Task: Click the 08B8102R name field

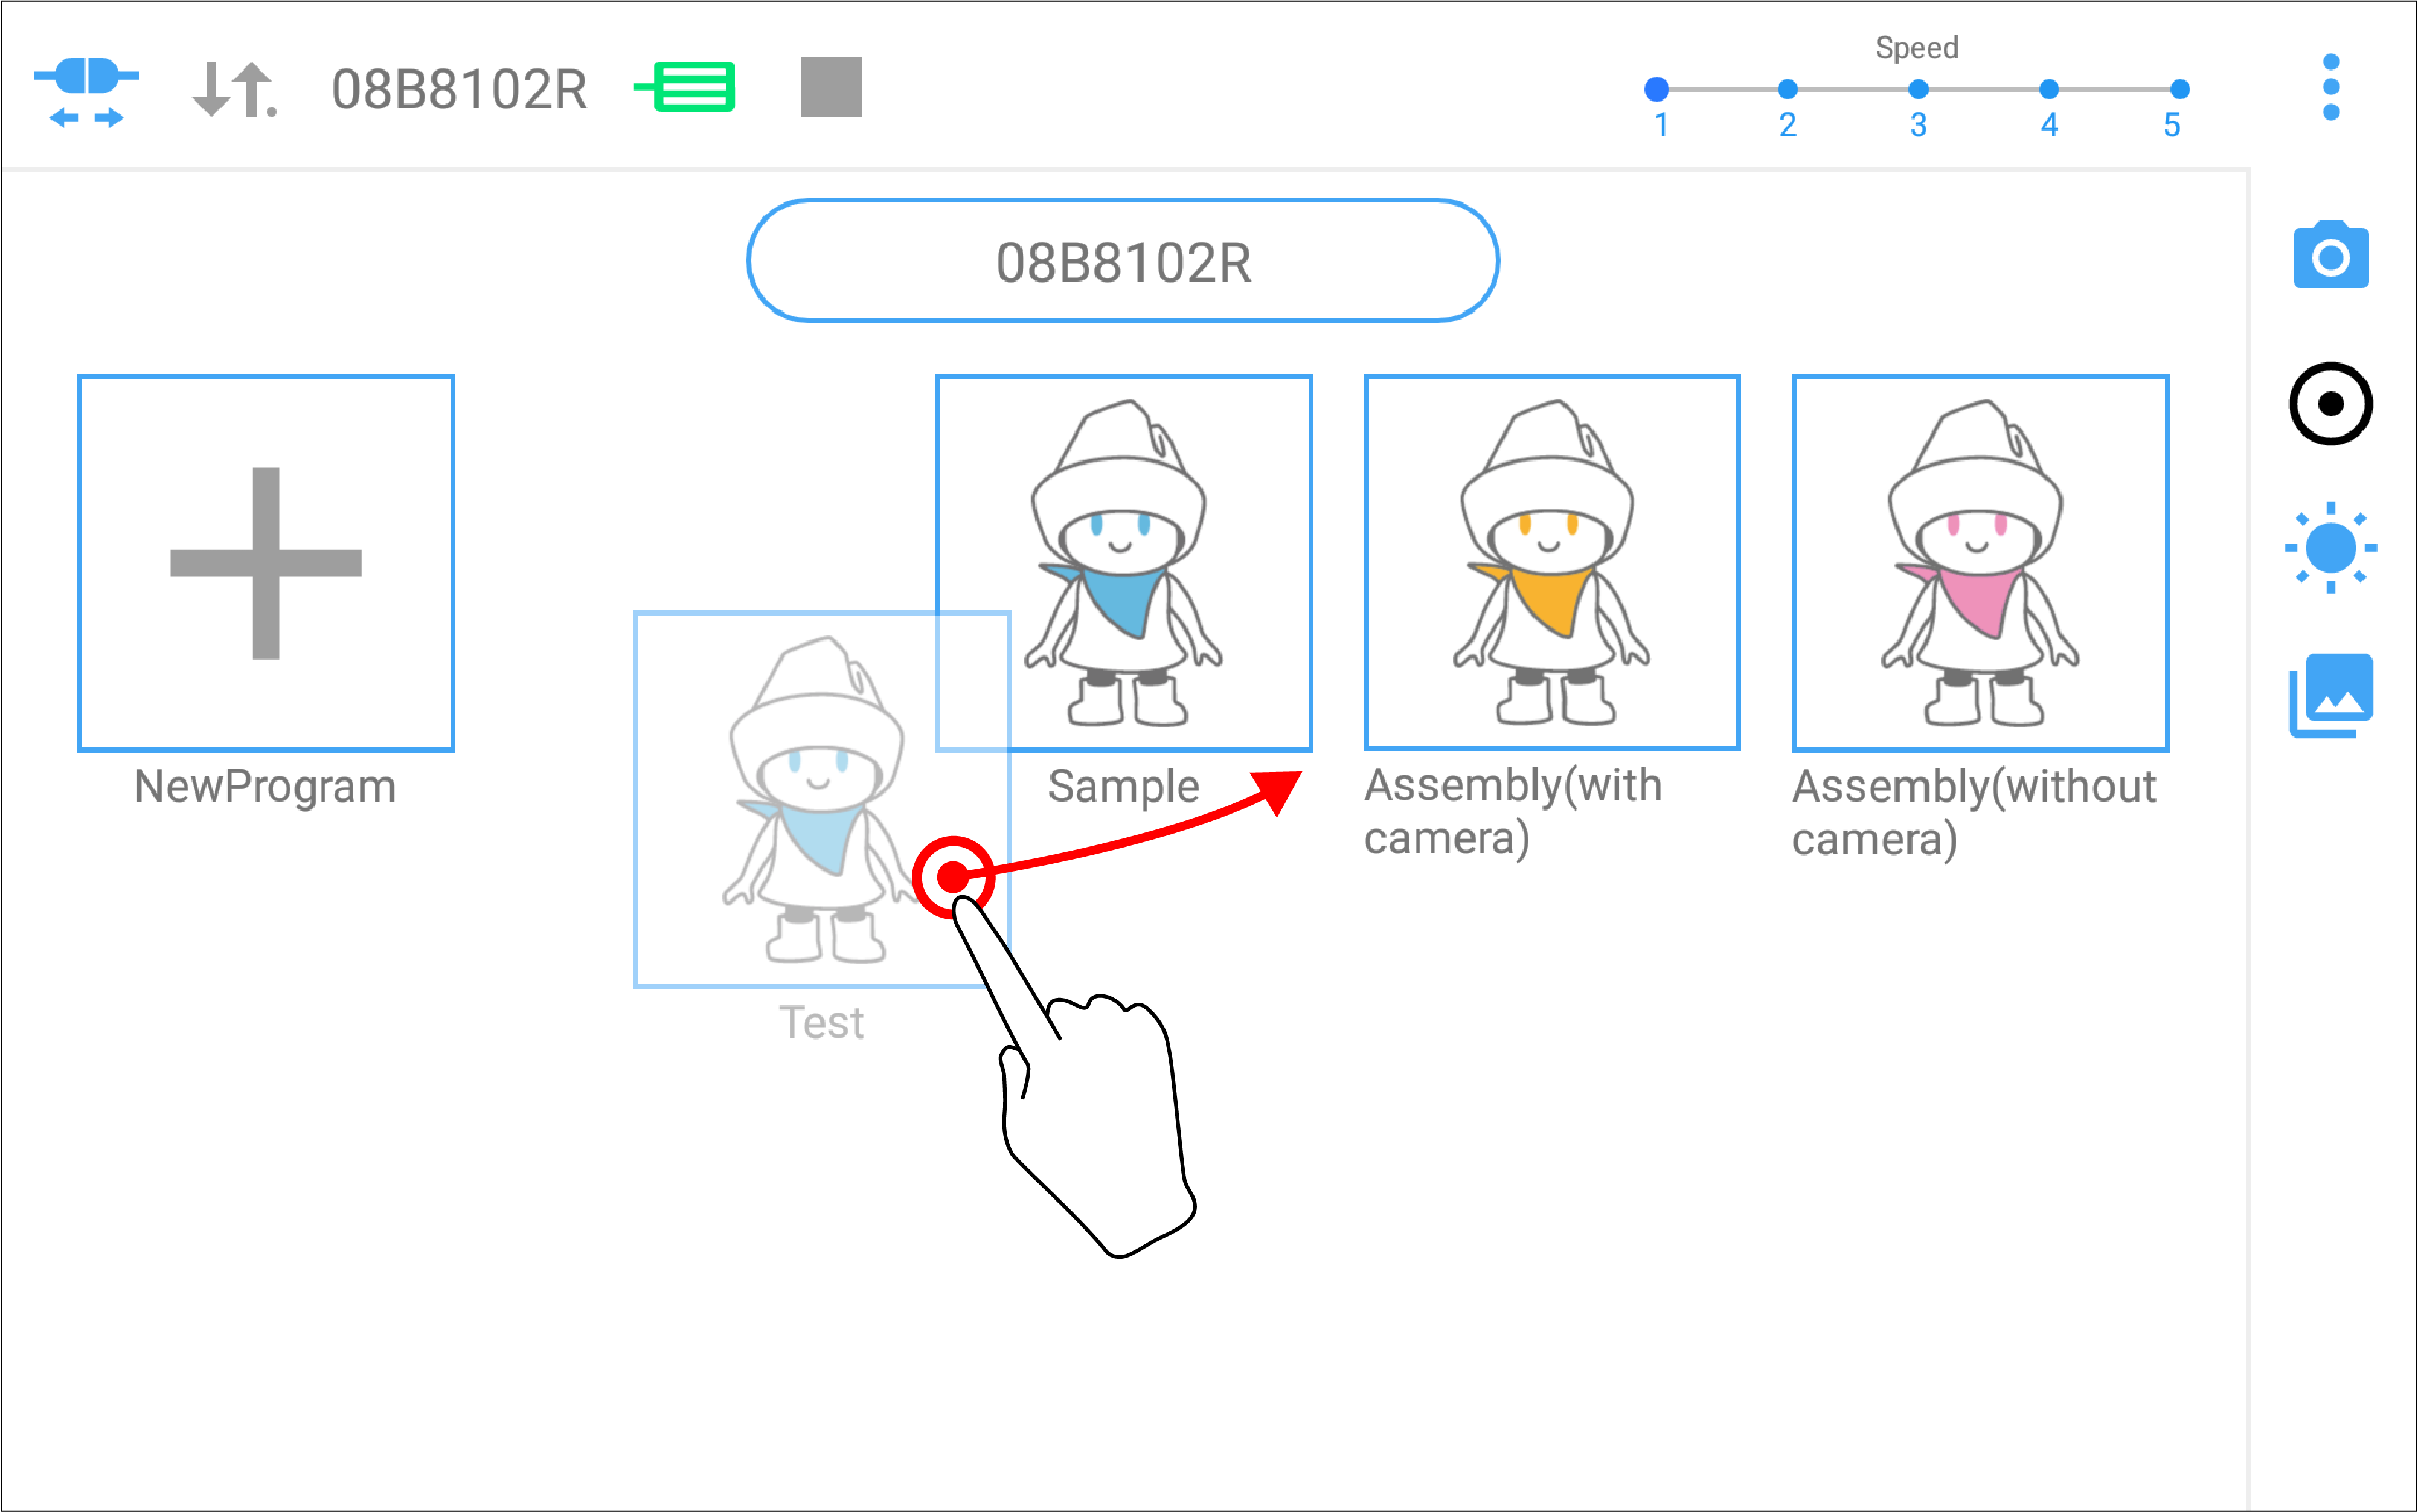Action: coord(1123,261)
